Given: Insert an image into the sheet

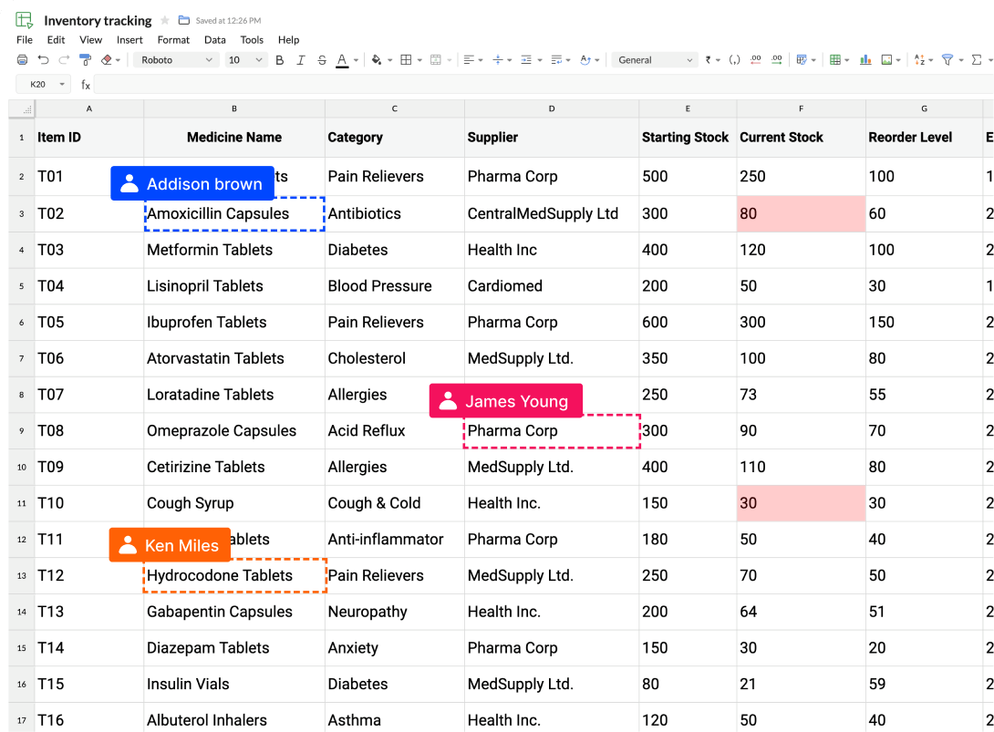Looking at the screenshot, I should point(885,59).
